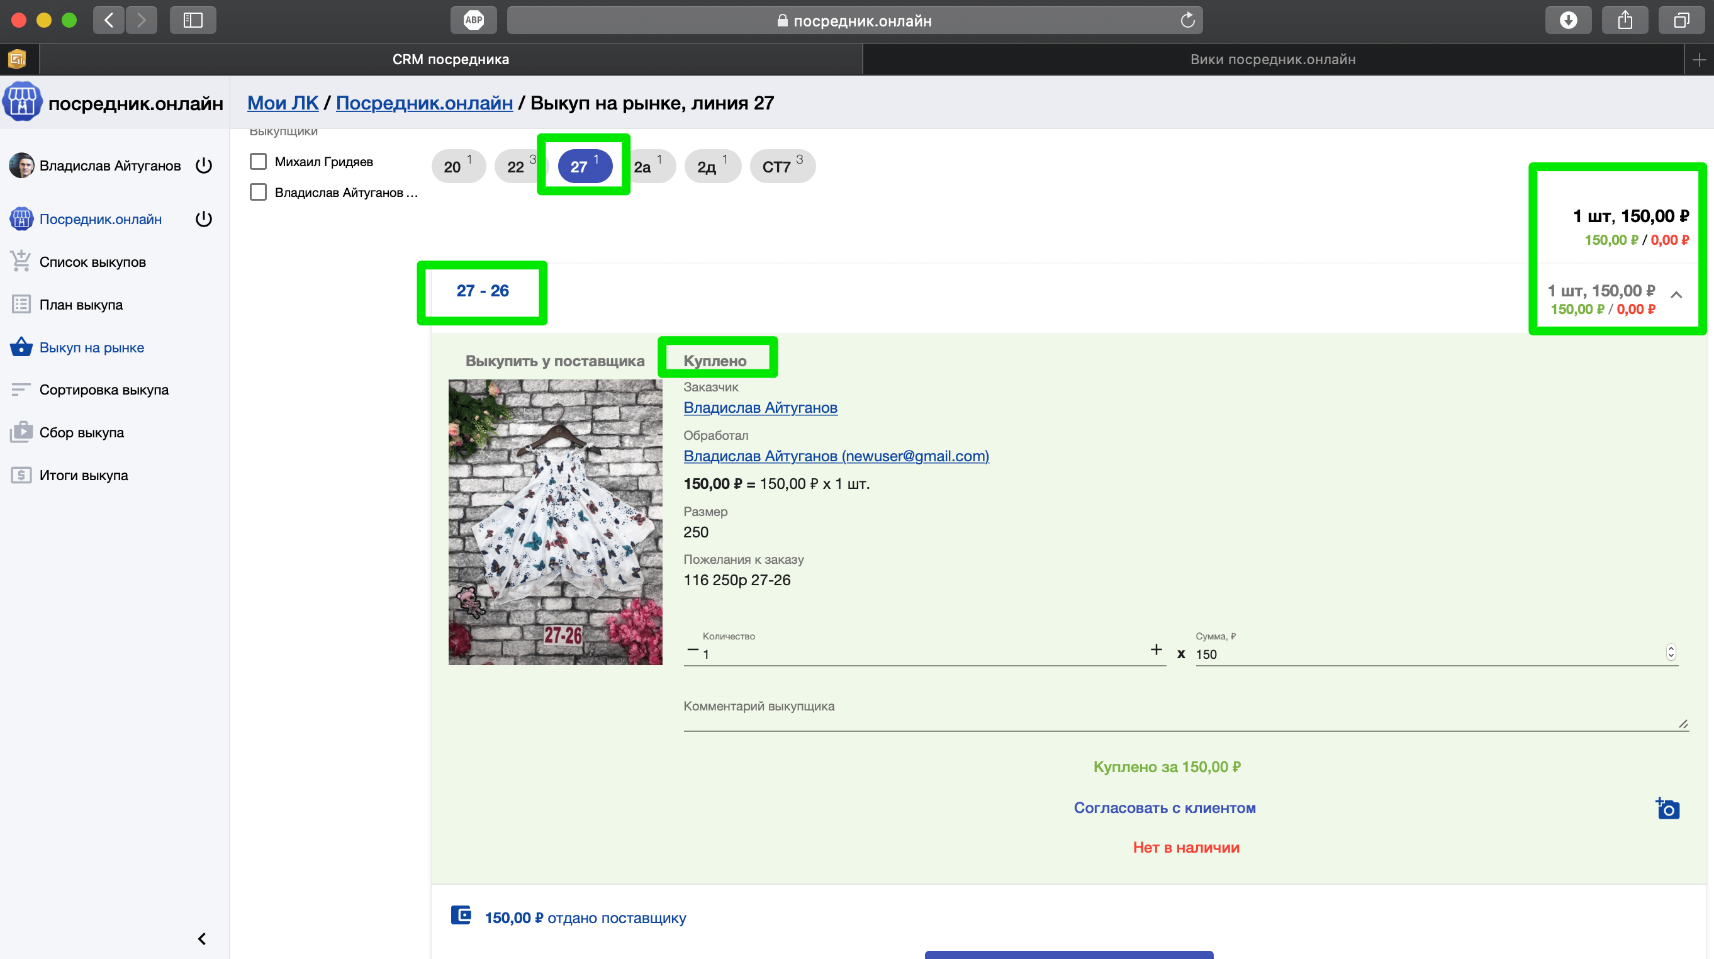Collapse the 27 - 26 section chevron
The width and height of the screenshot is (1714, 959).
pyautogui.click(x=1676, y=295)
